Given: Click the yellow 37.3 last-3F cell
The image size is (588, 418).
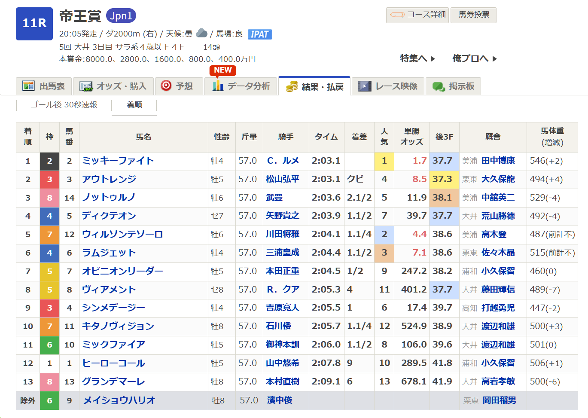Looking at the screenshot, I should pyautogui.click(x=444, y=179).
